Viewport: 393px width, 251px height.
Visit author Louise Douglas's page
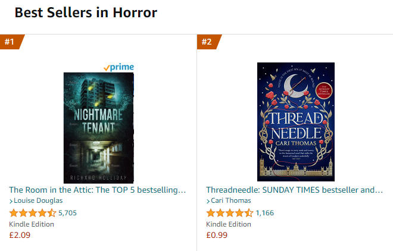click(38, 201)
